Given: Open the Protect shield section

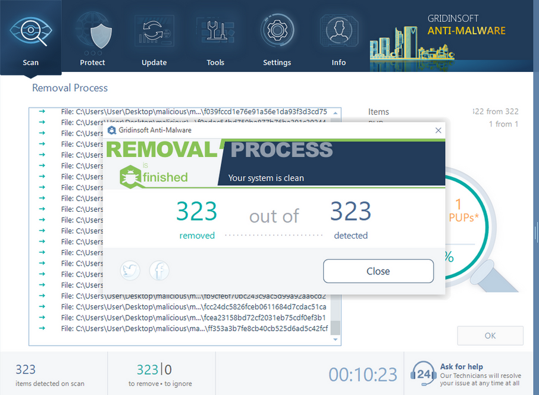Looking at the screenshot, I should [x=92, y=37].
